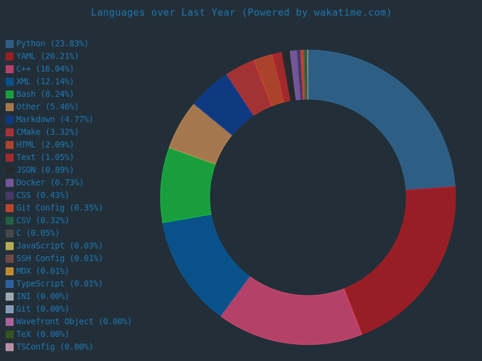482x361 pixels.
Task: Select the CMake (3.32%) legend label
Action: coord(47,132)
